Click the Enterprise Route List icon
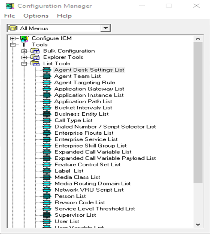 [47, 133]
